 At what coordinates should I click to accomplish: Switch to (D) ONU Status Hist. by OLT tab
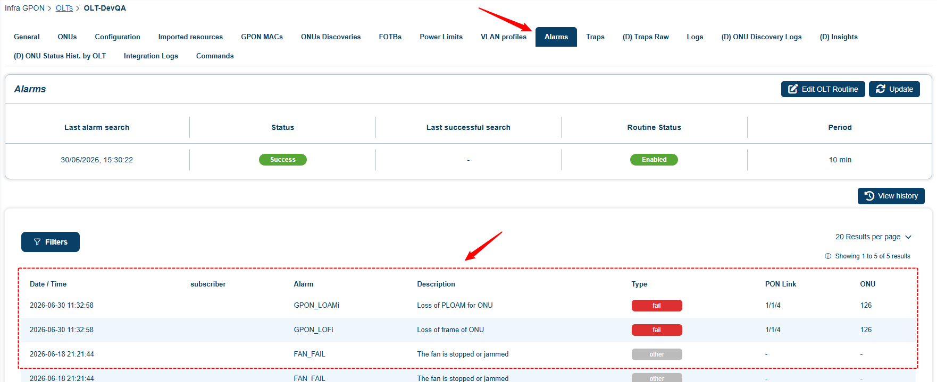tap(60, 56)
